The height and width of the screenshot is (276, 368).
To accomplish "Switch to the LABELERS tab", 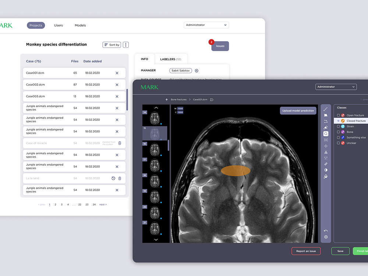I will pyautogui.click(x=171, y=59).
